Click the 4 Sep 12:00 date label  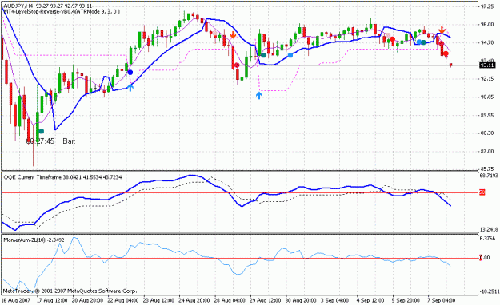point(370,300)
